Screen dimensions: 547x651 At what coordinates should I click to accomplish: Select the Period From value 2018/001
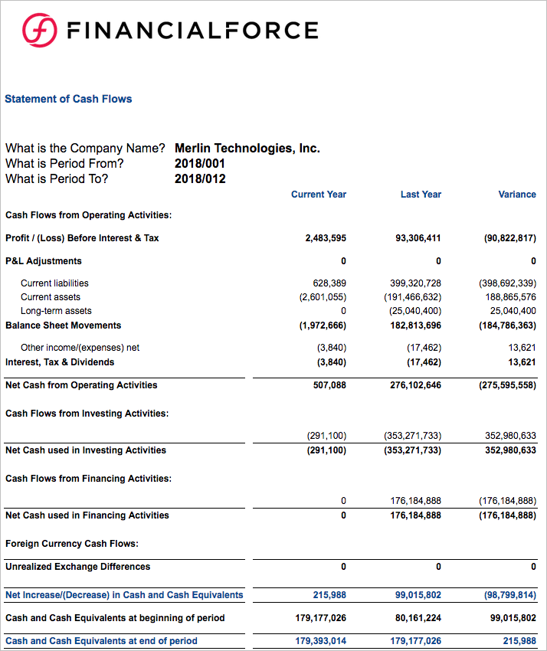[x=200, y=164]
